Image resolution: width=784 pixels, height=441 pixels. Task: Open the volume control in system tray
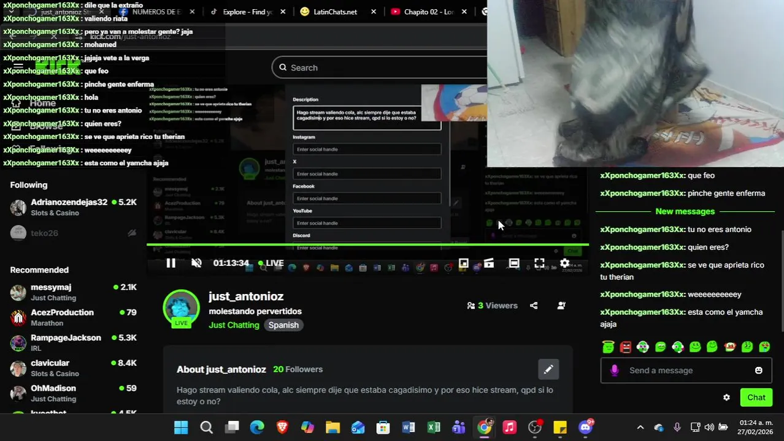pyautogui.click(x=709, y=428)
